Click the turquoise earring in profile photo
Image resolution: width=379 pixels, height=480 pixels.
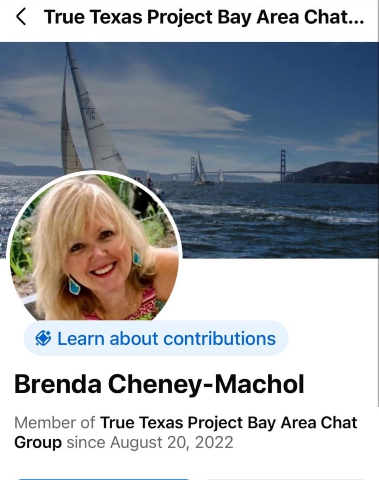(x=74, y=285)
